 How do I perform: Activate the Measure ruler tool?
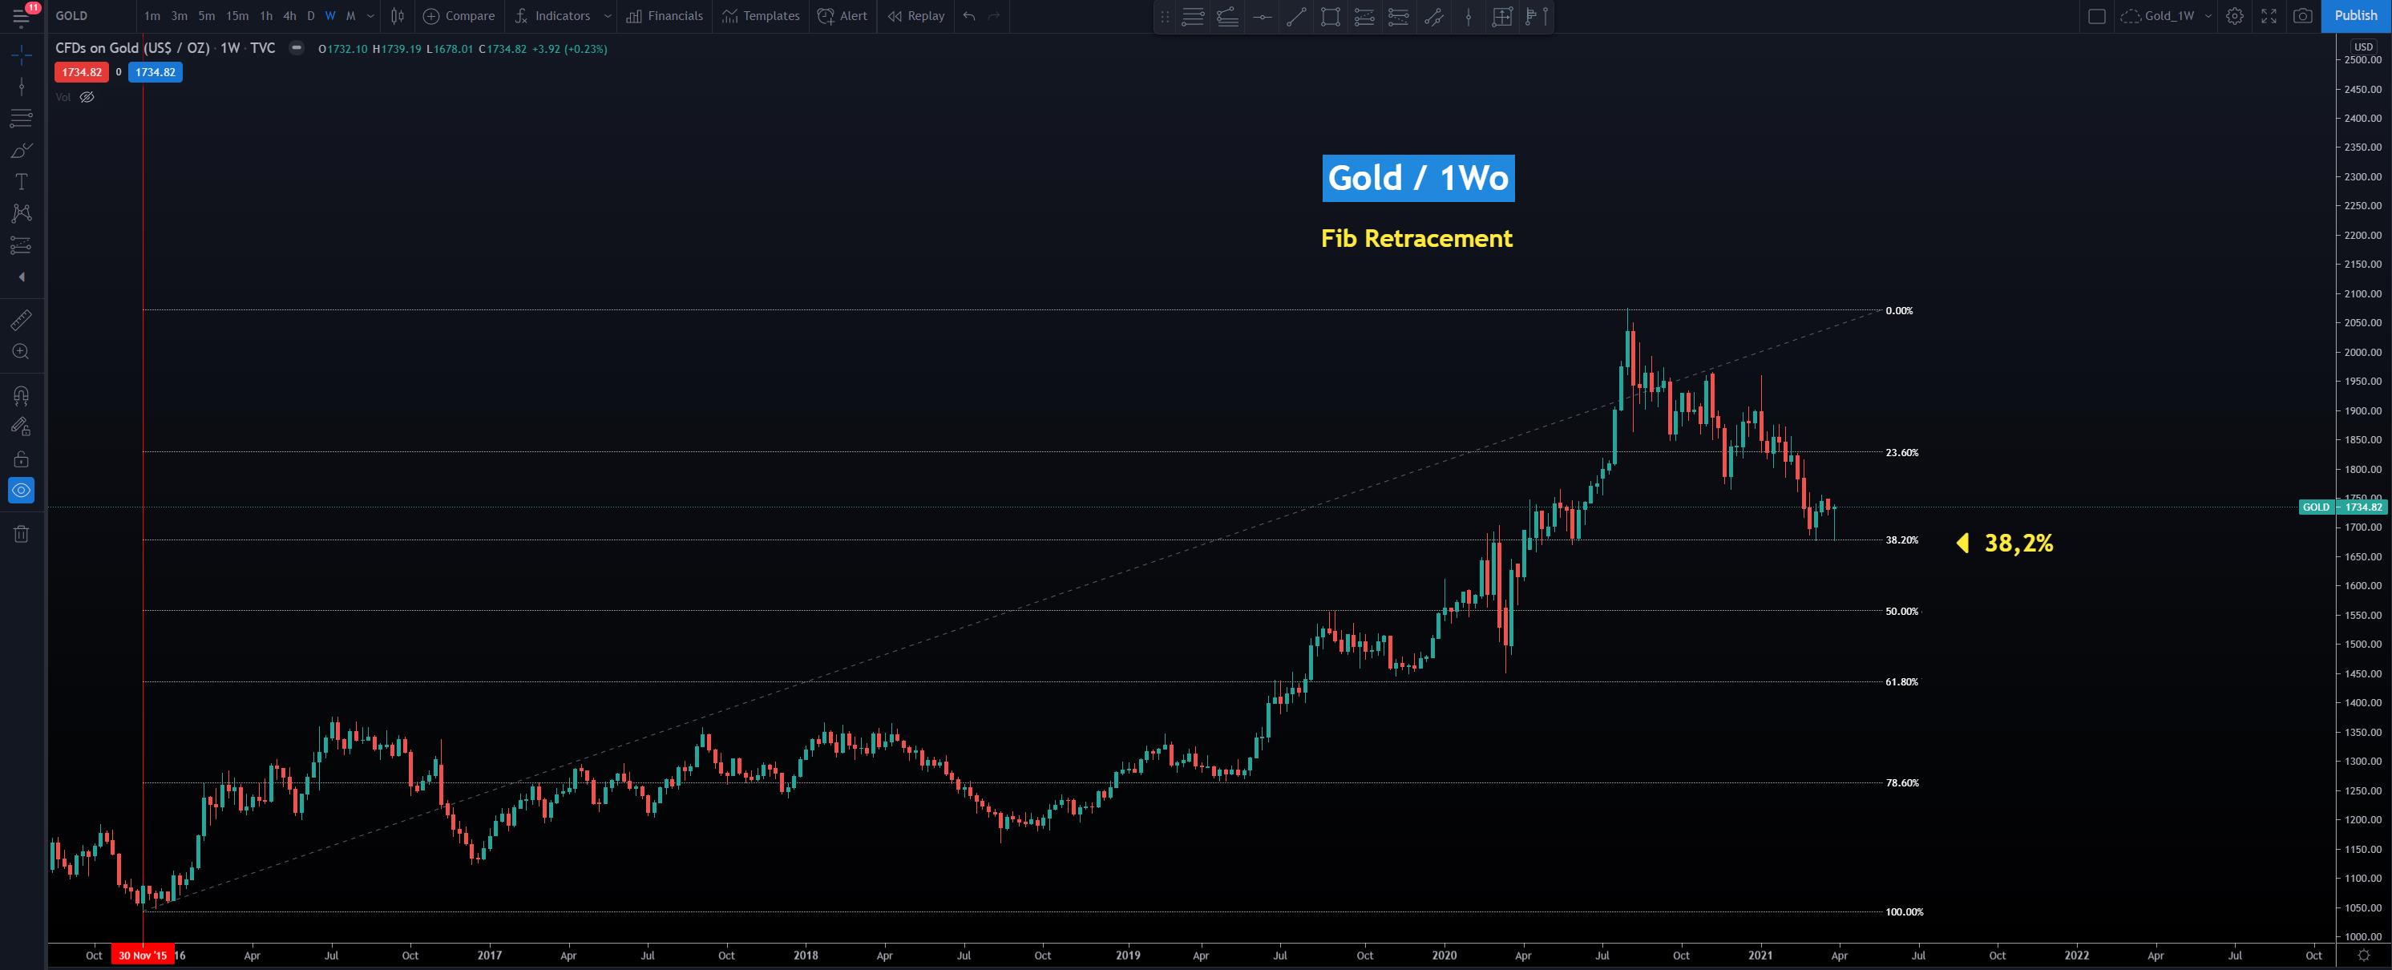pos(20,320)
